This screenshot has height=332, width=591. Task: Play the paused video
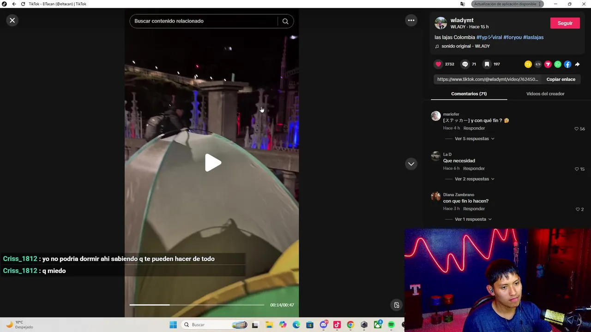click(212, 163)
